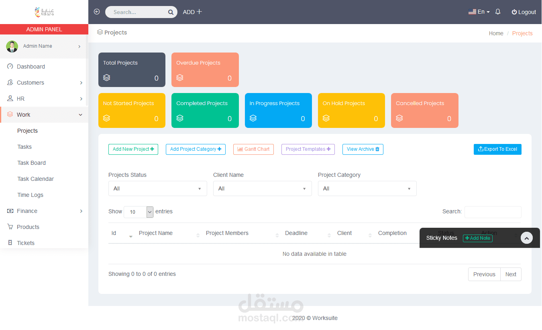Click the table Search input box
542x330 pixels.
tap(493, 212)
